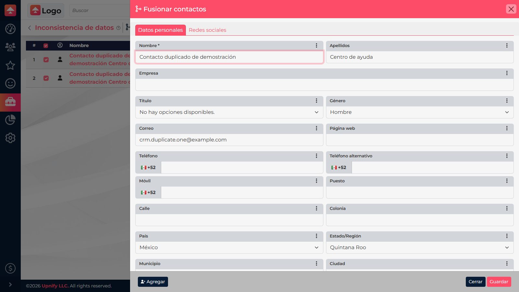Expand the Género dropdown showing Hombre
The image size is (519, 292).
coord(420,112)
